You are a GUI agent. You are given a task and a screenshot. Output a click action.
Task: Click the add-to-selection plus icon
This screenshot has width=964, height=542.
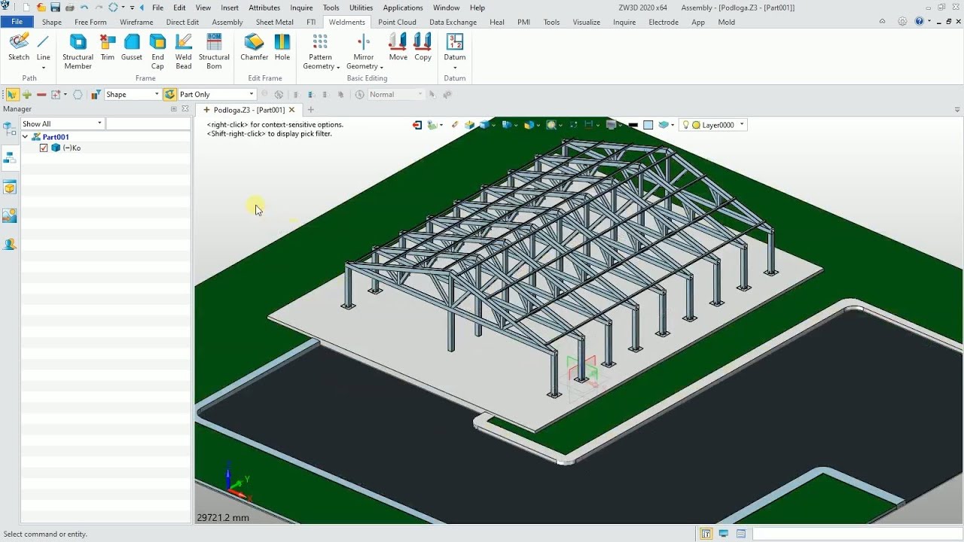(27, 94)
